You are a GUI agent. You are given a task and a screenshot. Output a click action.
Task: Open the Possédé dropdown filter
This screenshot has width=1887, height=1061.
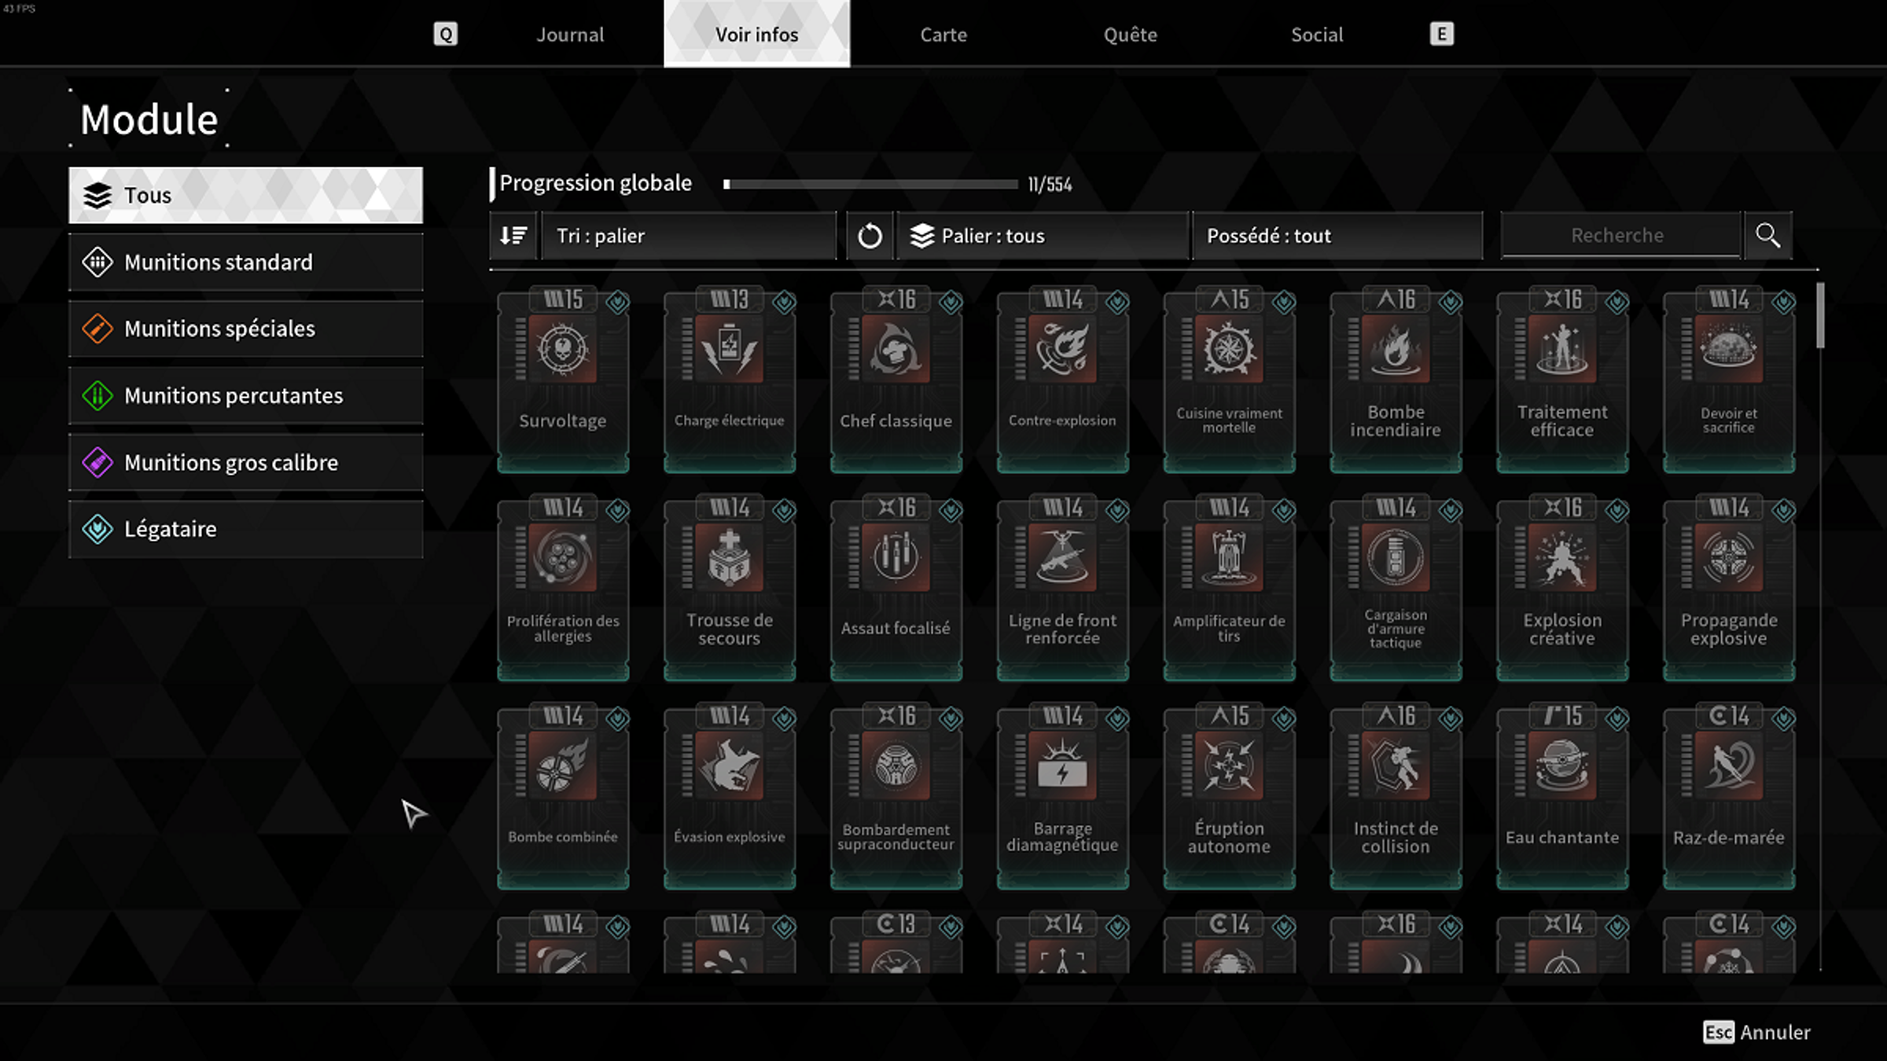[1337, 233]
